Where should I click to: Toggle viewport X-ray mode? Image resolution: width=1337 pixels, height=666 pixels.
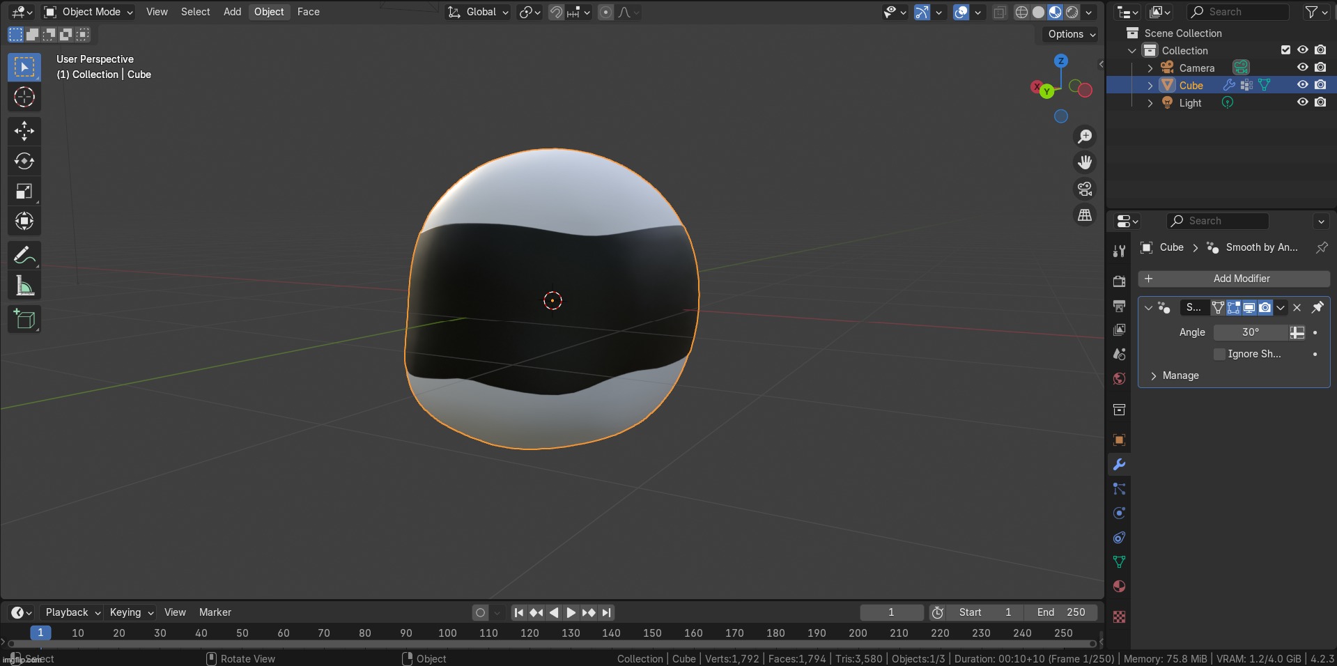tap(1000, 12)
